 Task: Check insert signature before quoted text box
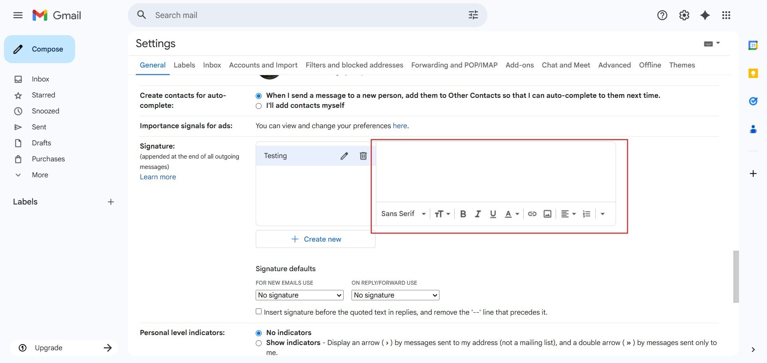[259, 311]
